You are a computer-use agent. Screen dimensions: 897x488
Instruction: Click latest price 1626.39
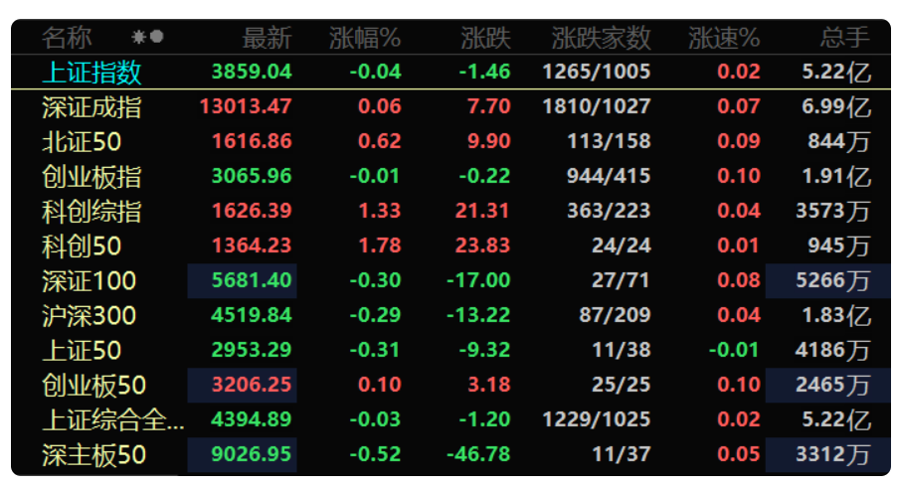tap(252, 211)
